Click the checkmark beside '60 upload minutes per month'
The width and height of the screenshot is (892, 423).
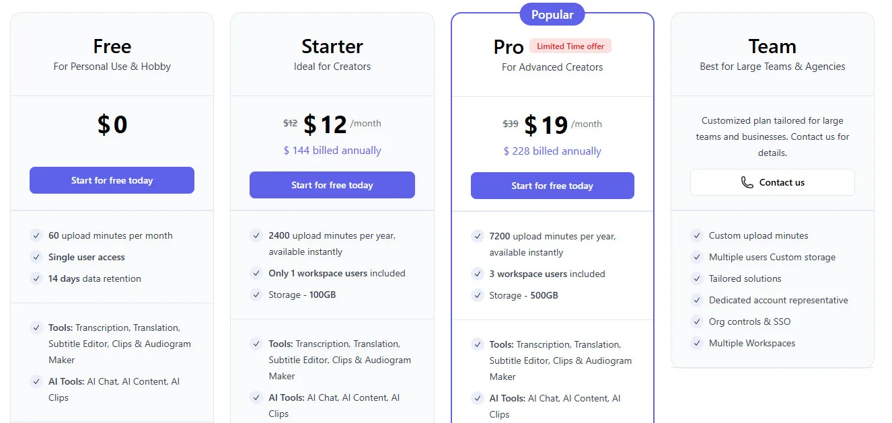[x=36, y=235]
